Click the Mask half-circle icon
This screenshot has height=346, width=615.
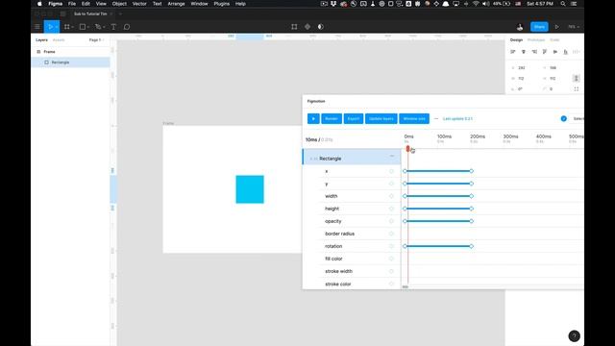[320, 27]
